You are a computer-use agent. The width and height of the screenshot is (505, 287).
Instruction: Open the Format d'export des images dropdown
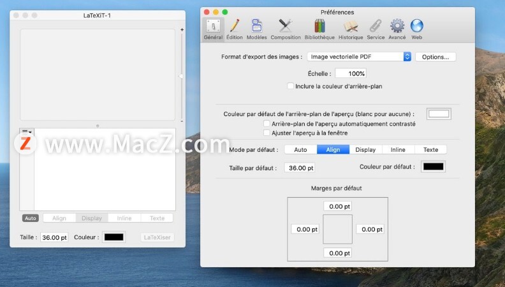(x=359, y=57)
